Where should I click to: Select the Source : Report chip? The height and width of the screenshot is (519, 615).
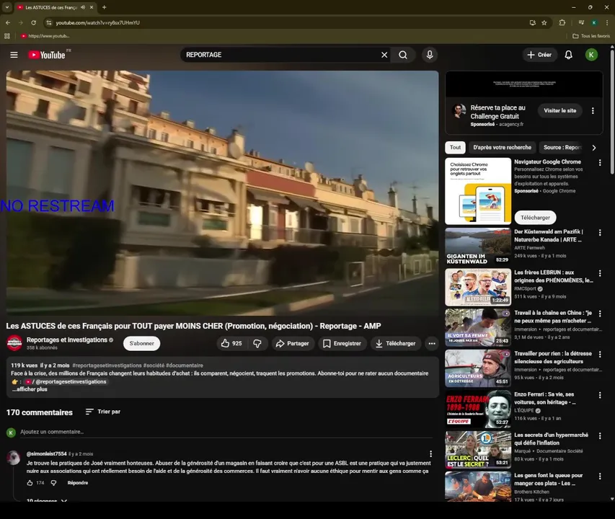[562, 147]
